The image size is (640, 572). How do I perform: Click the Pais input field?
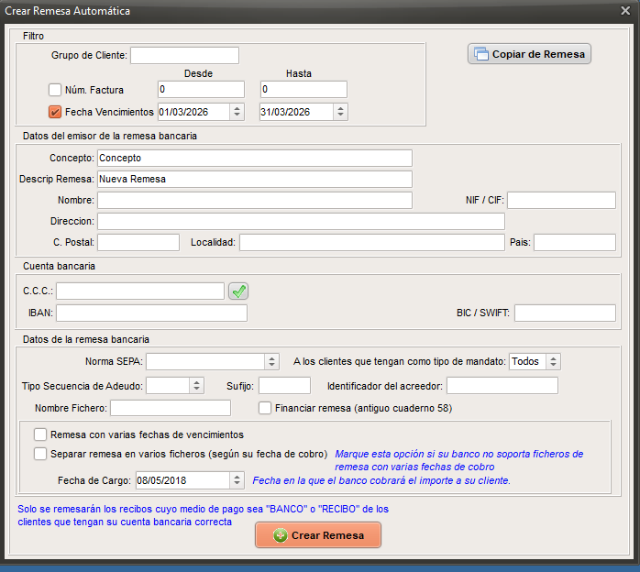pyautogui.click(x=575, y=242)
